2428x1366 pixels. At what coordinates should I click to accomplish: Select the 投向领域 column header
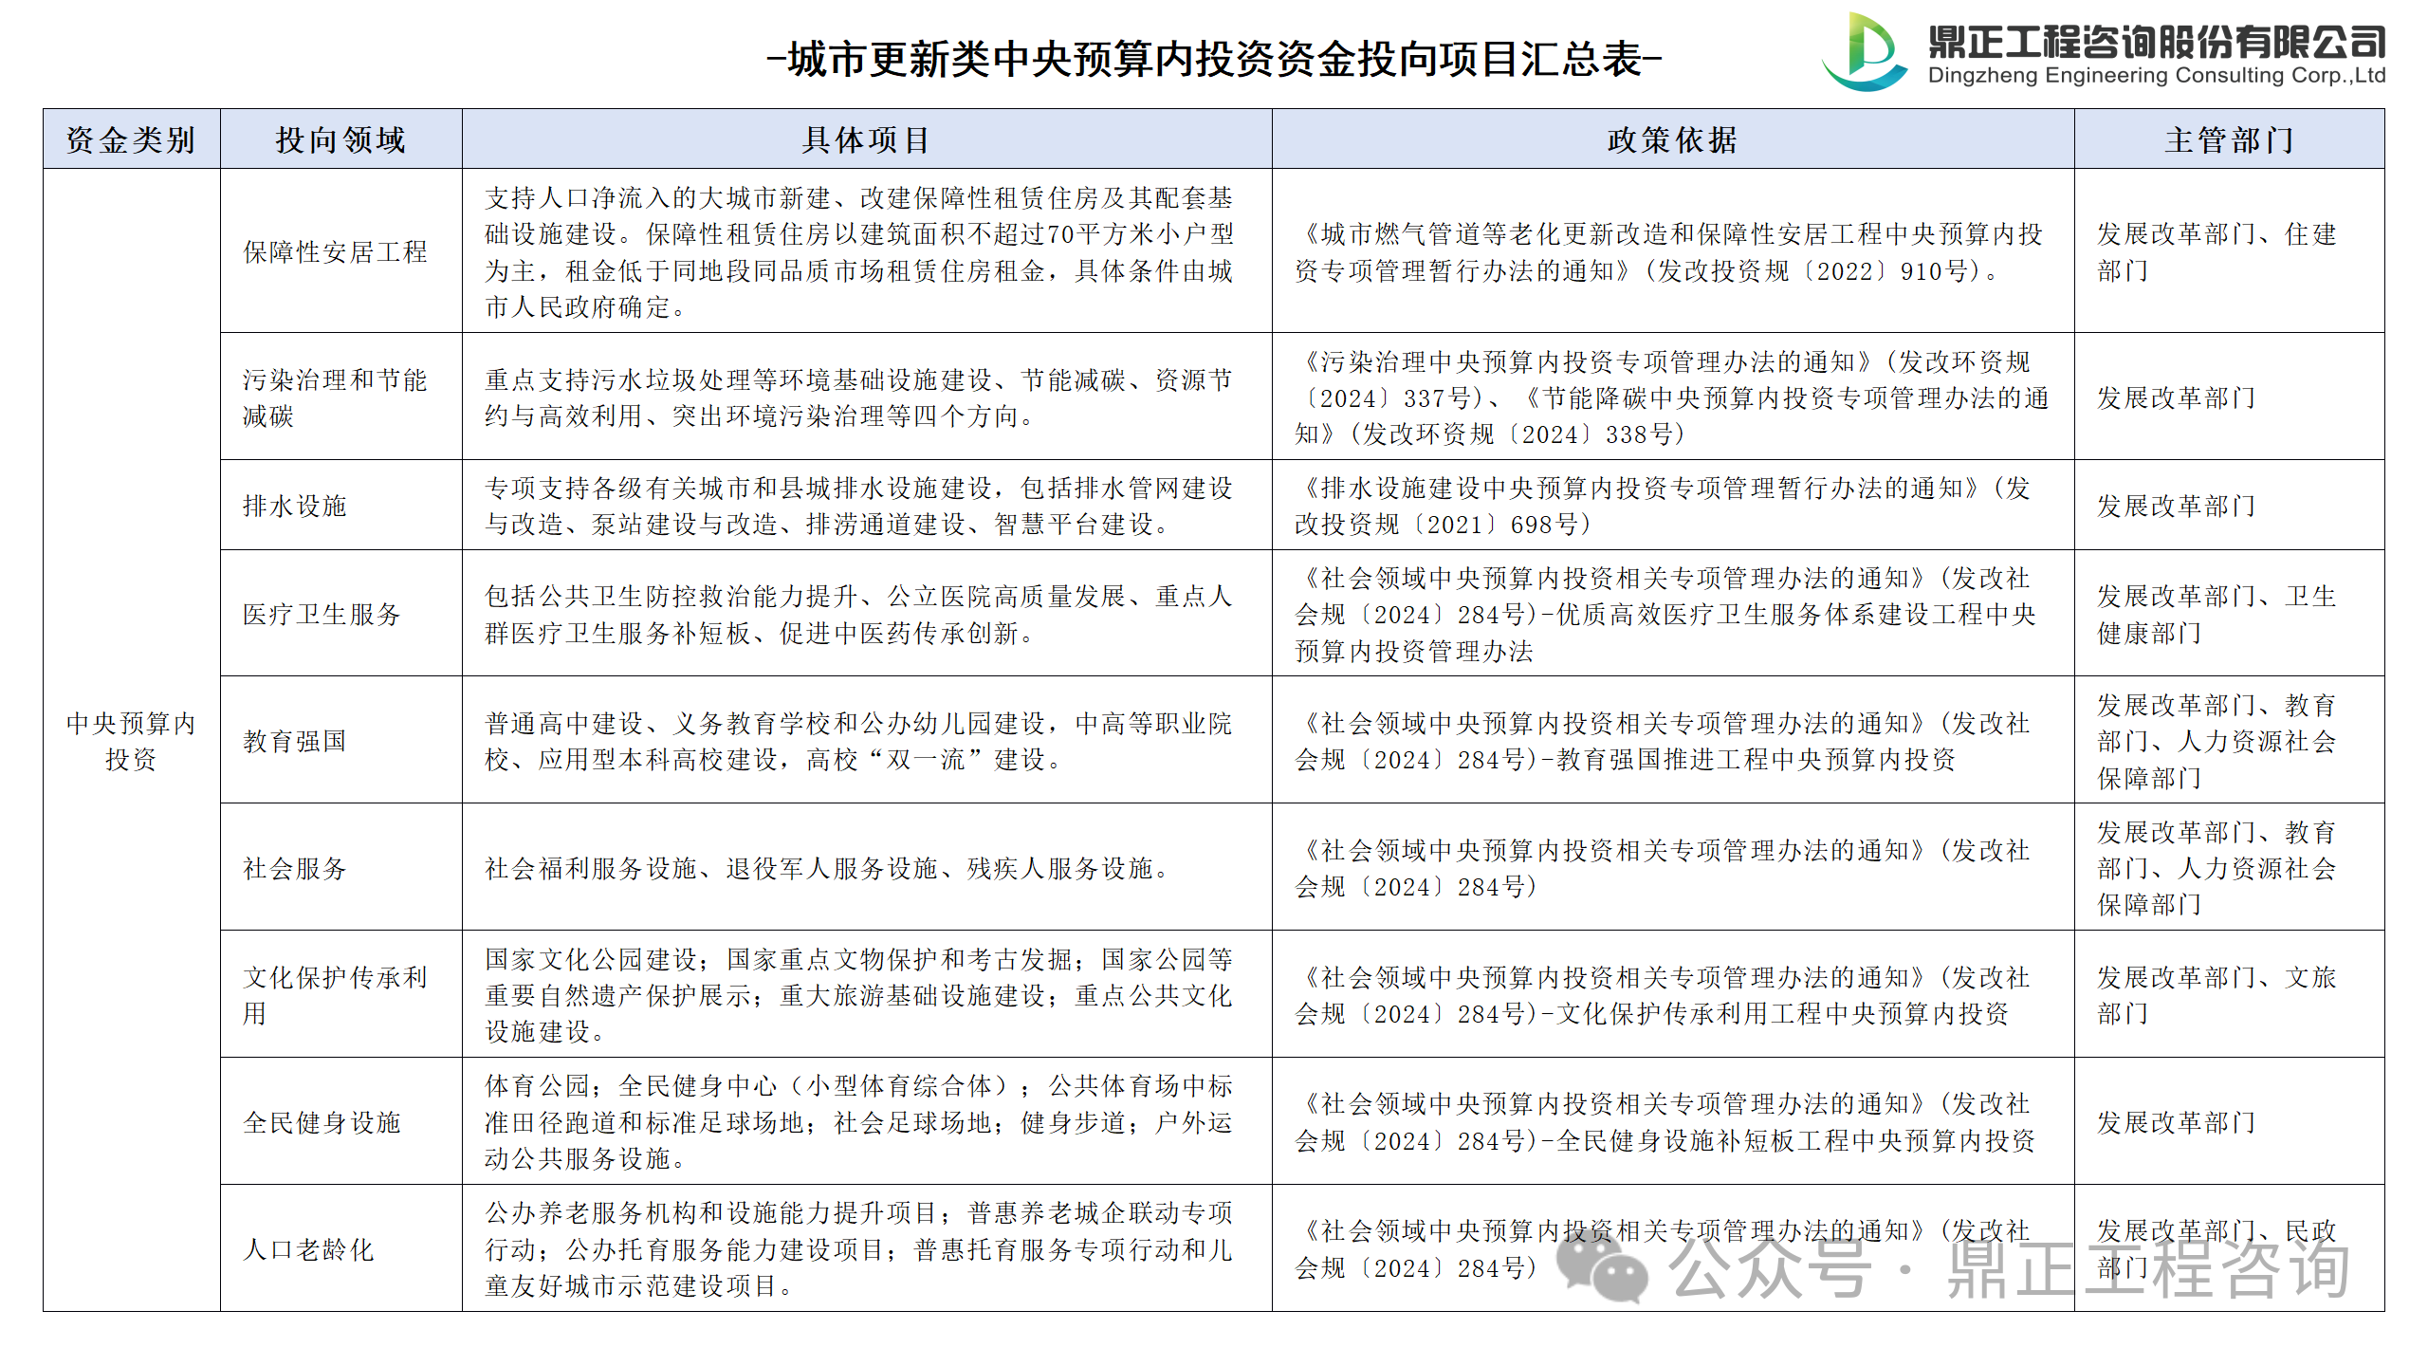340,140
